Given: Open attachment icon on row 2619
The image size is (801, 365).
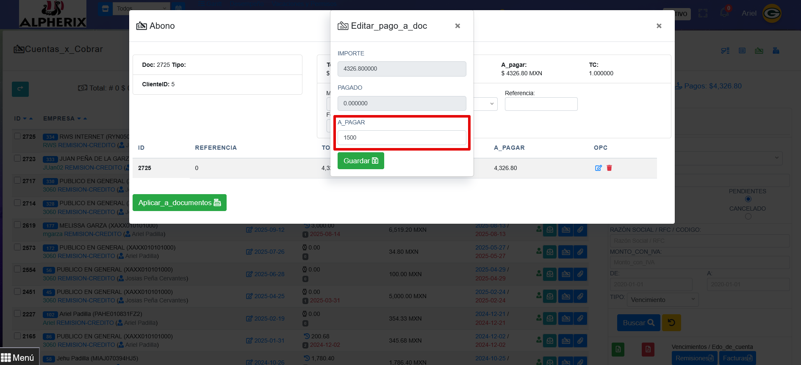Looking at the screenshot, I should [580, 230].
